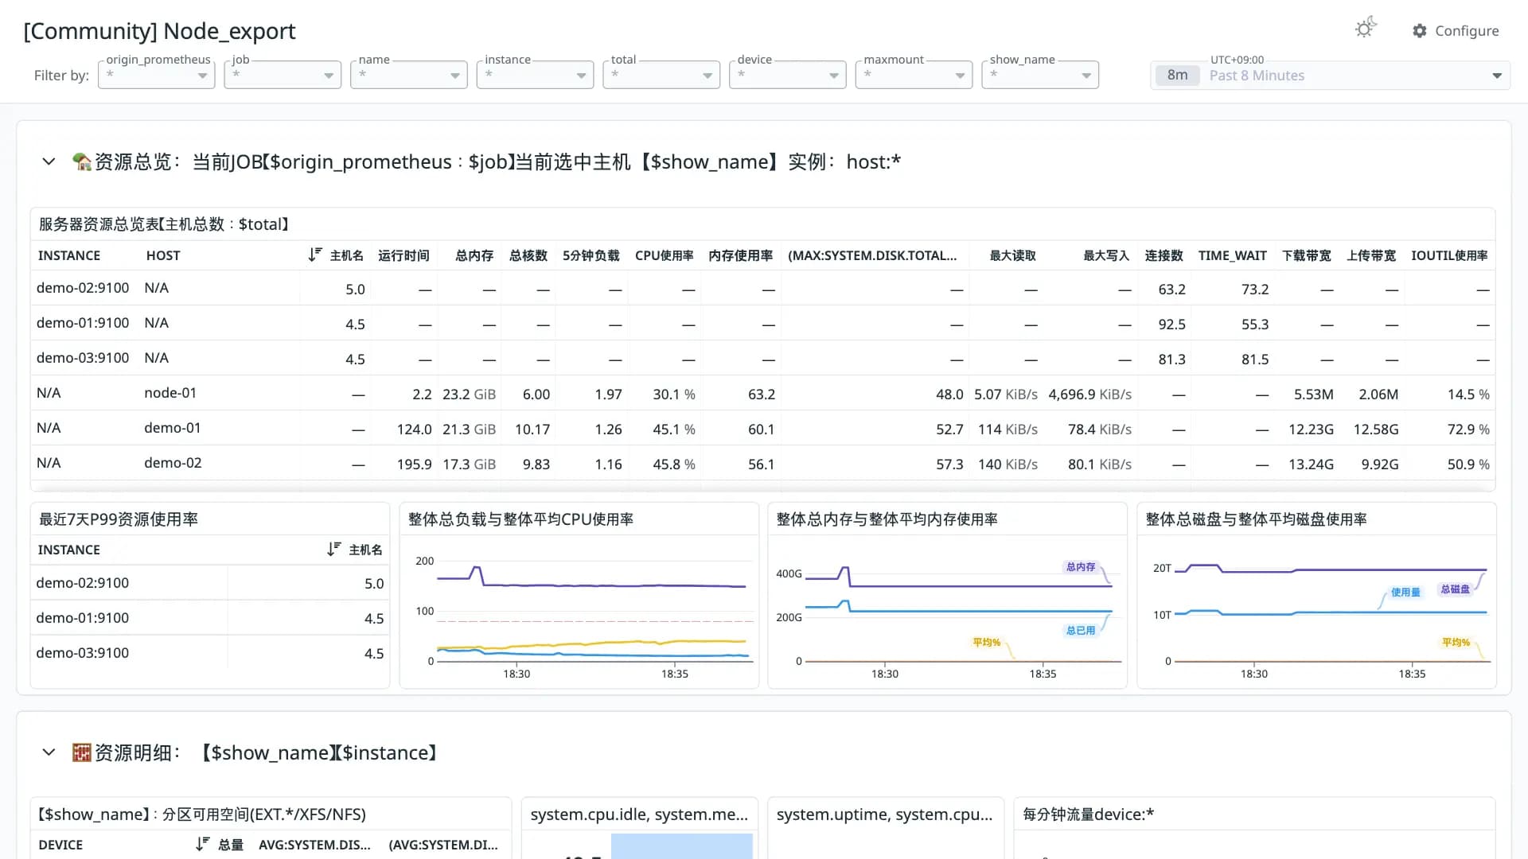
Task: Click the CPU使用率 column header
Action: [x=665, y=255]
